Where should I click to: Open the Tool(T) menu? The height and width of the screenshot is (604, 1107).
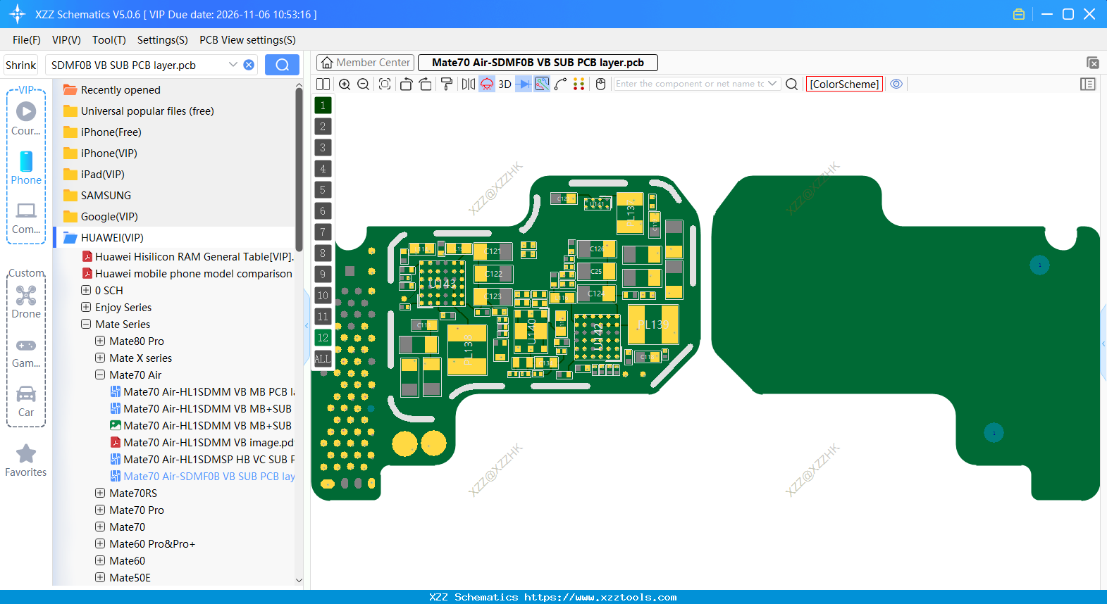point(109,40)
